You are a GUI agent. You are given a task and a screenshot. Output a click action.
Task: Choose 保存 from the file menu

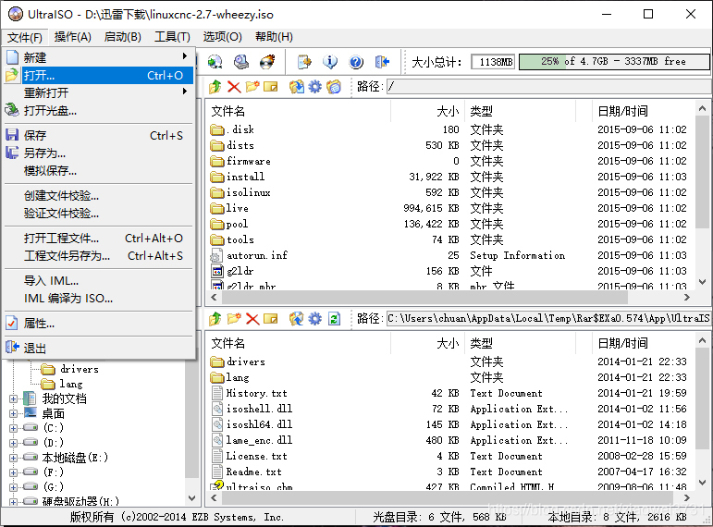click(x=99, y=135)
